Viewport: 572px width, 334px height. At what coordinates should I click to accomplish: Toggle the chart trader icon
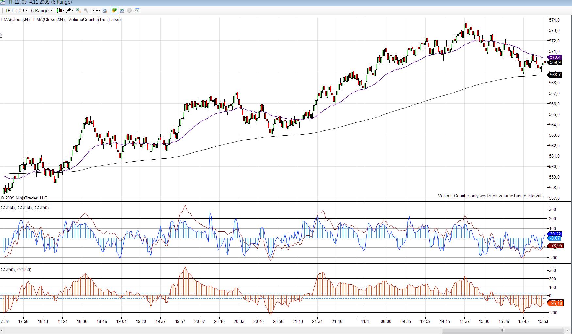[114, 10]
